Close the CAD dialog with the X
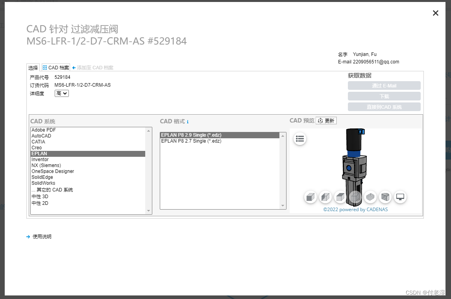Viewport: 451px width, 299px height. [435, 13]
